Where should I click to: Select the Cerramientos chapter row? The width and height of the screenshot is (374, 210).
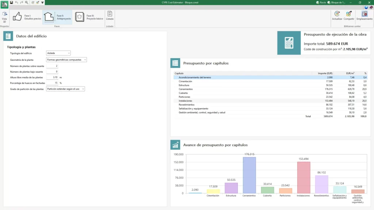tap(271, 89)
